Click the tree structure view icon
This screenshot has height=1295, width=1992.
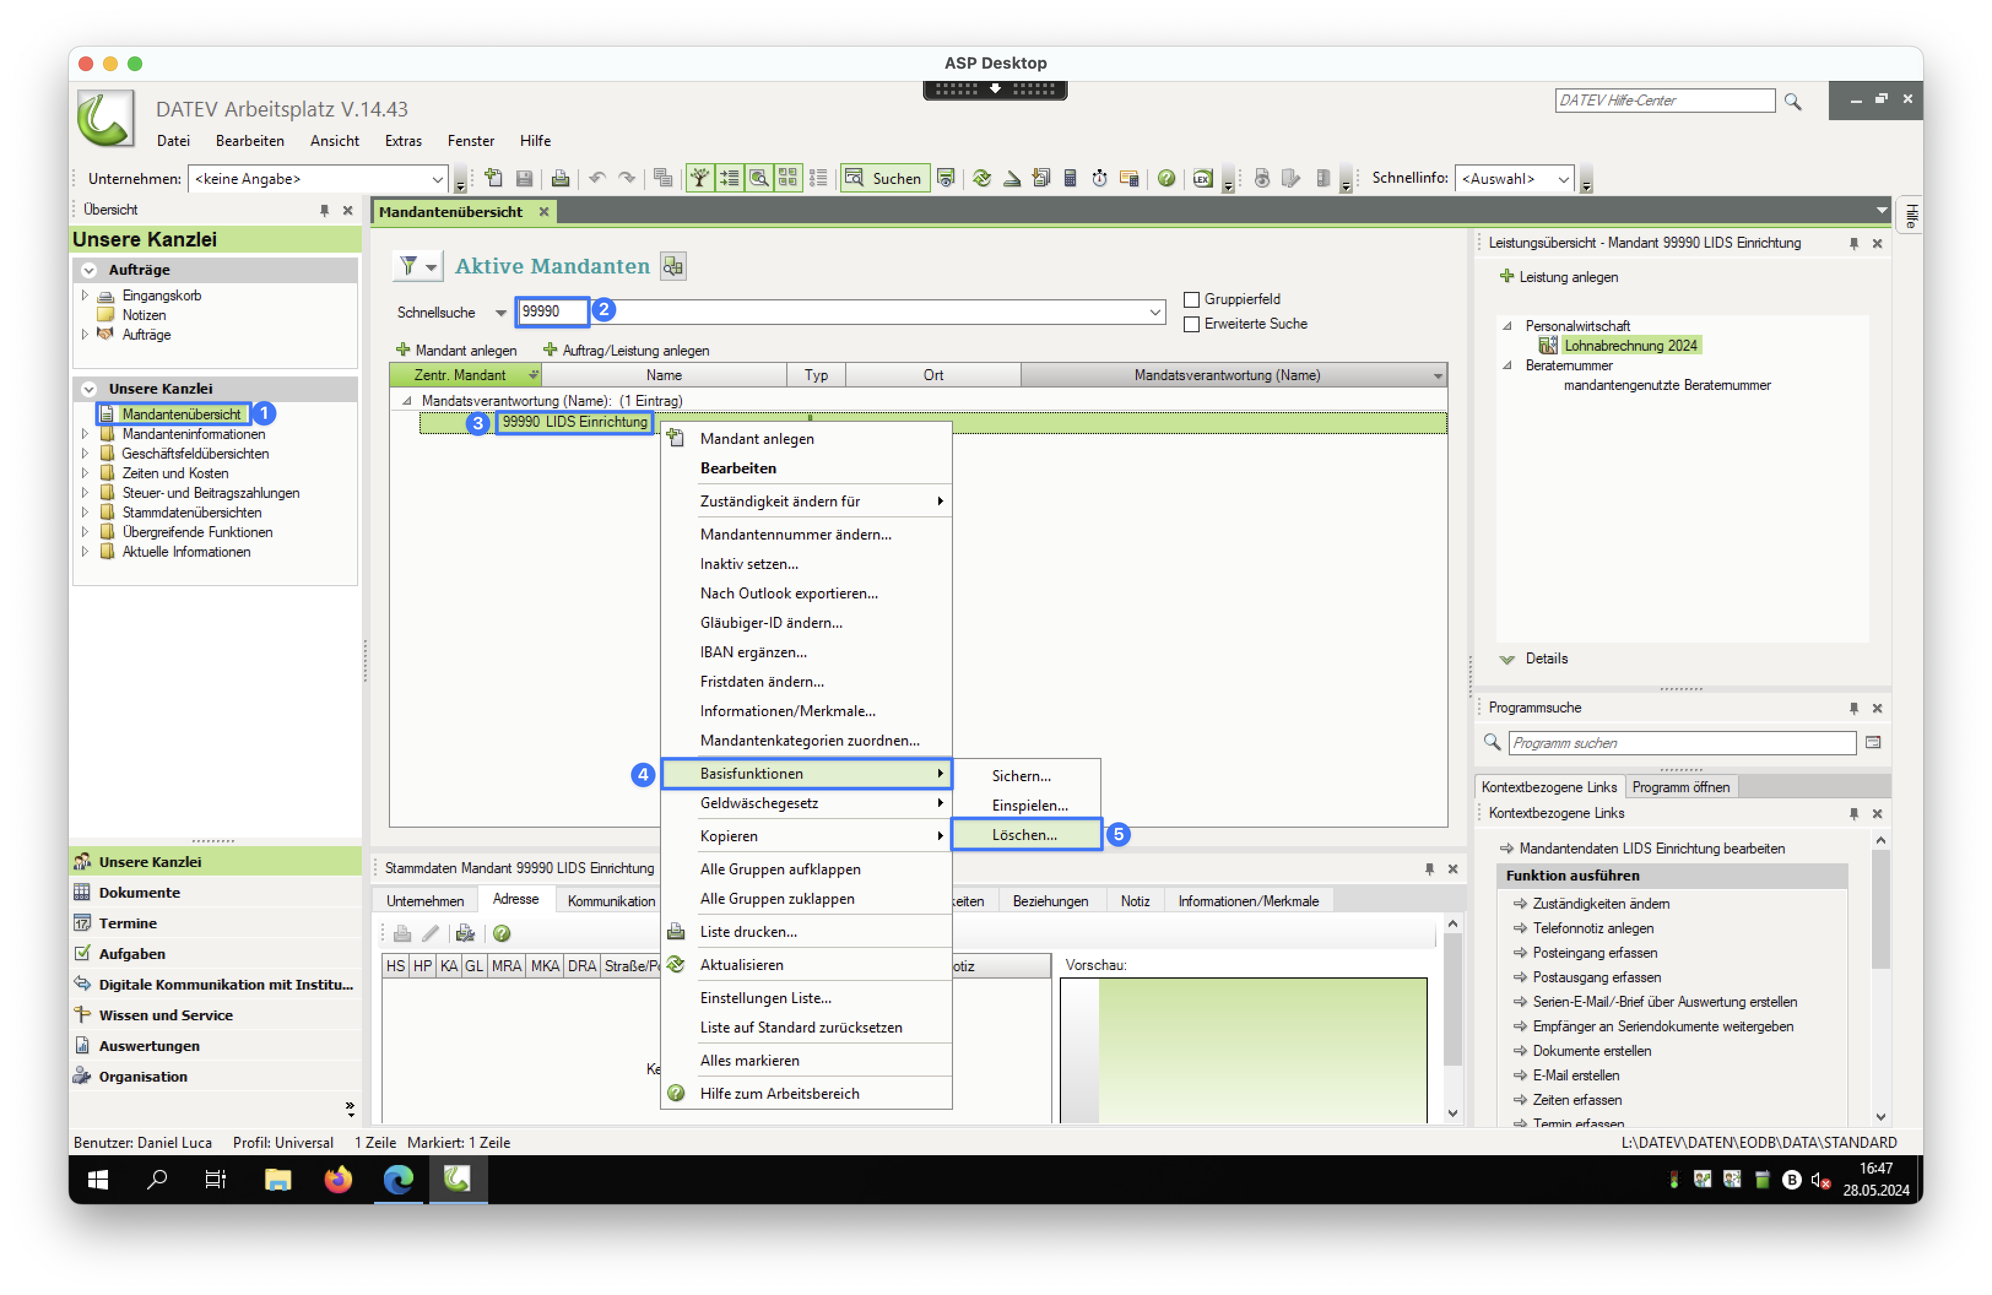(700, 178)
